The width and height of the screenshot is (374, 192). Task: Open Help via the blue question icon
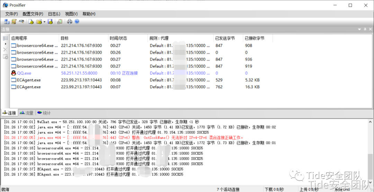[77, 22]
